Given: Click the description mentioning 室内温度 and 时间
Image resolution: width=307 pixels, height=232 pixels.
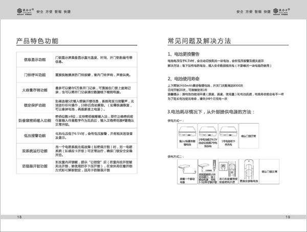Looking at the screenshot, I should coord(94,59).
